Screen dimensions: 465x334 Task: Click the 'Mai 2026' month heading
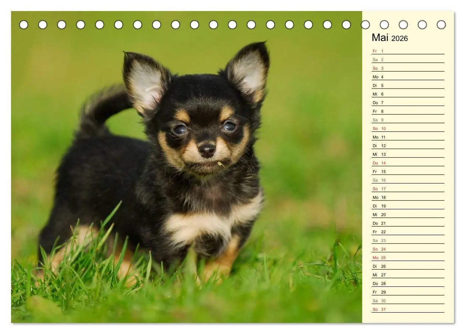click(x=390, y=38)
